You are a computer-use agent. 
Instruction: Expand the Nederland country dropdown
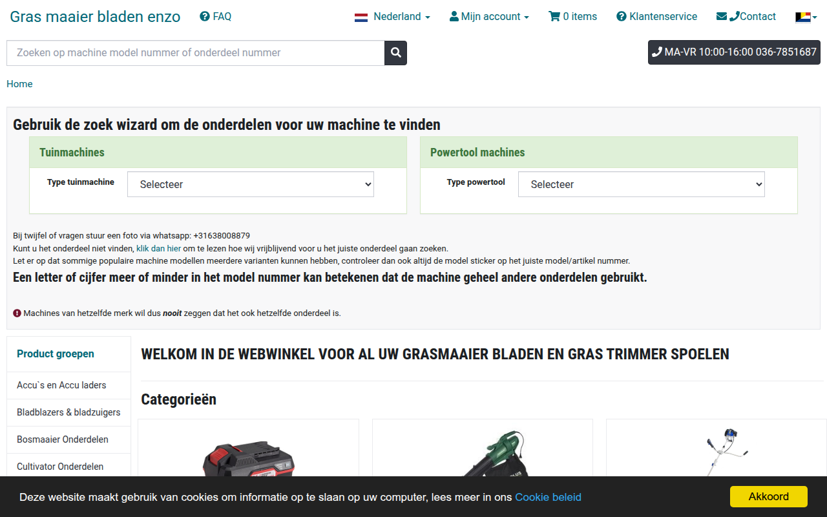[392, 16]
